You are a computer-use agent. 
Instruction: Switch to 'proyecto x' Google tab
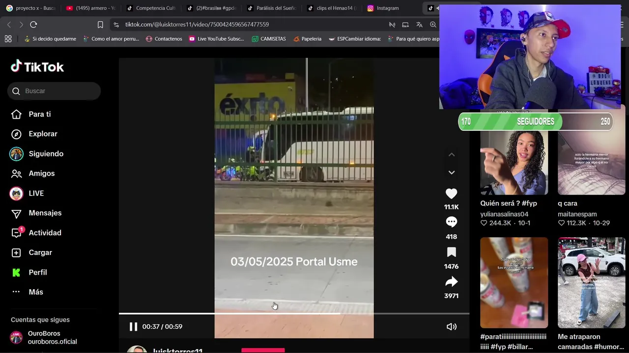[31, 8]
